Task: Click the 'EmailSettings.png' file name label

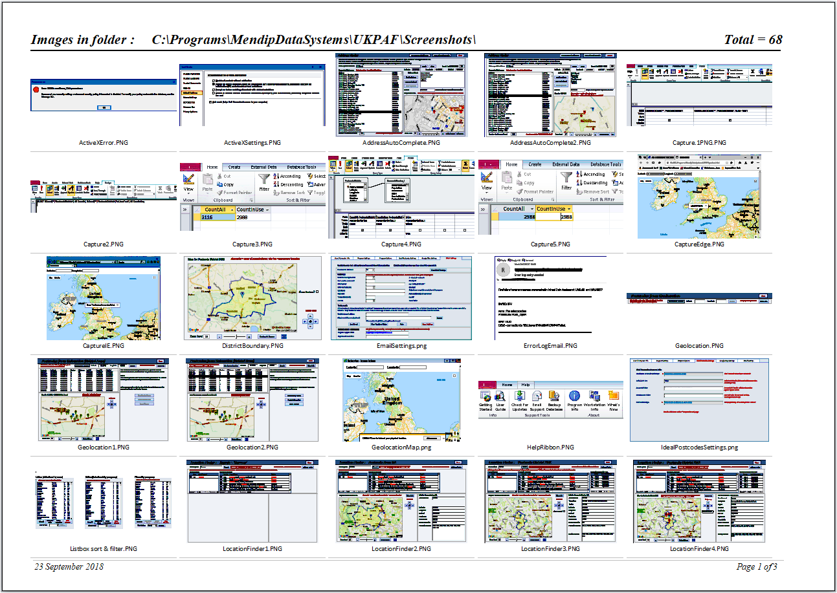Action: [x=401, y=346]
